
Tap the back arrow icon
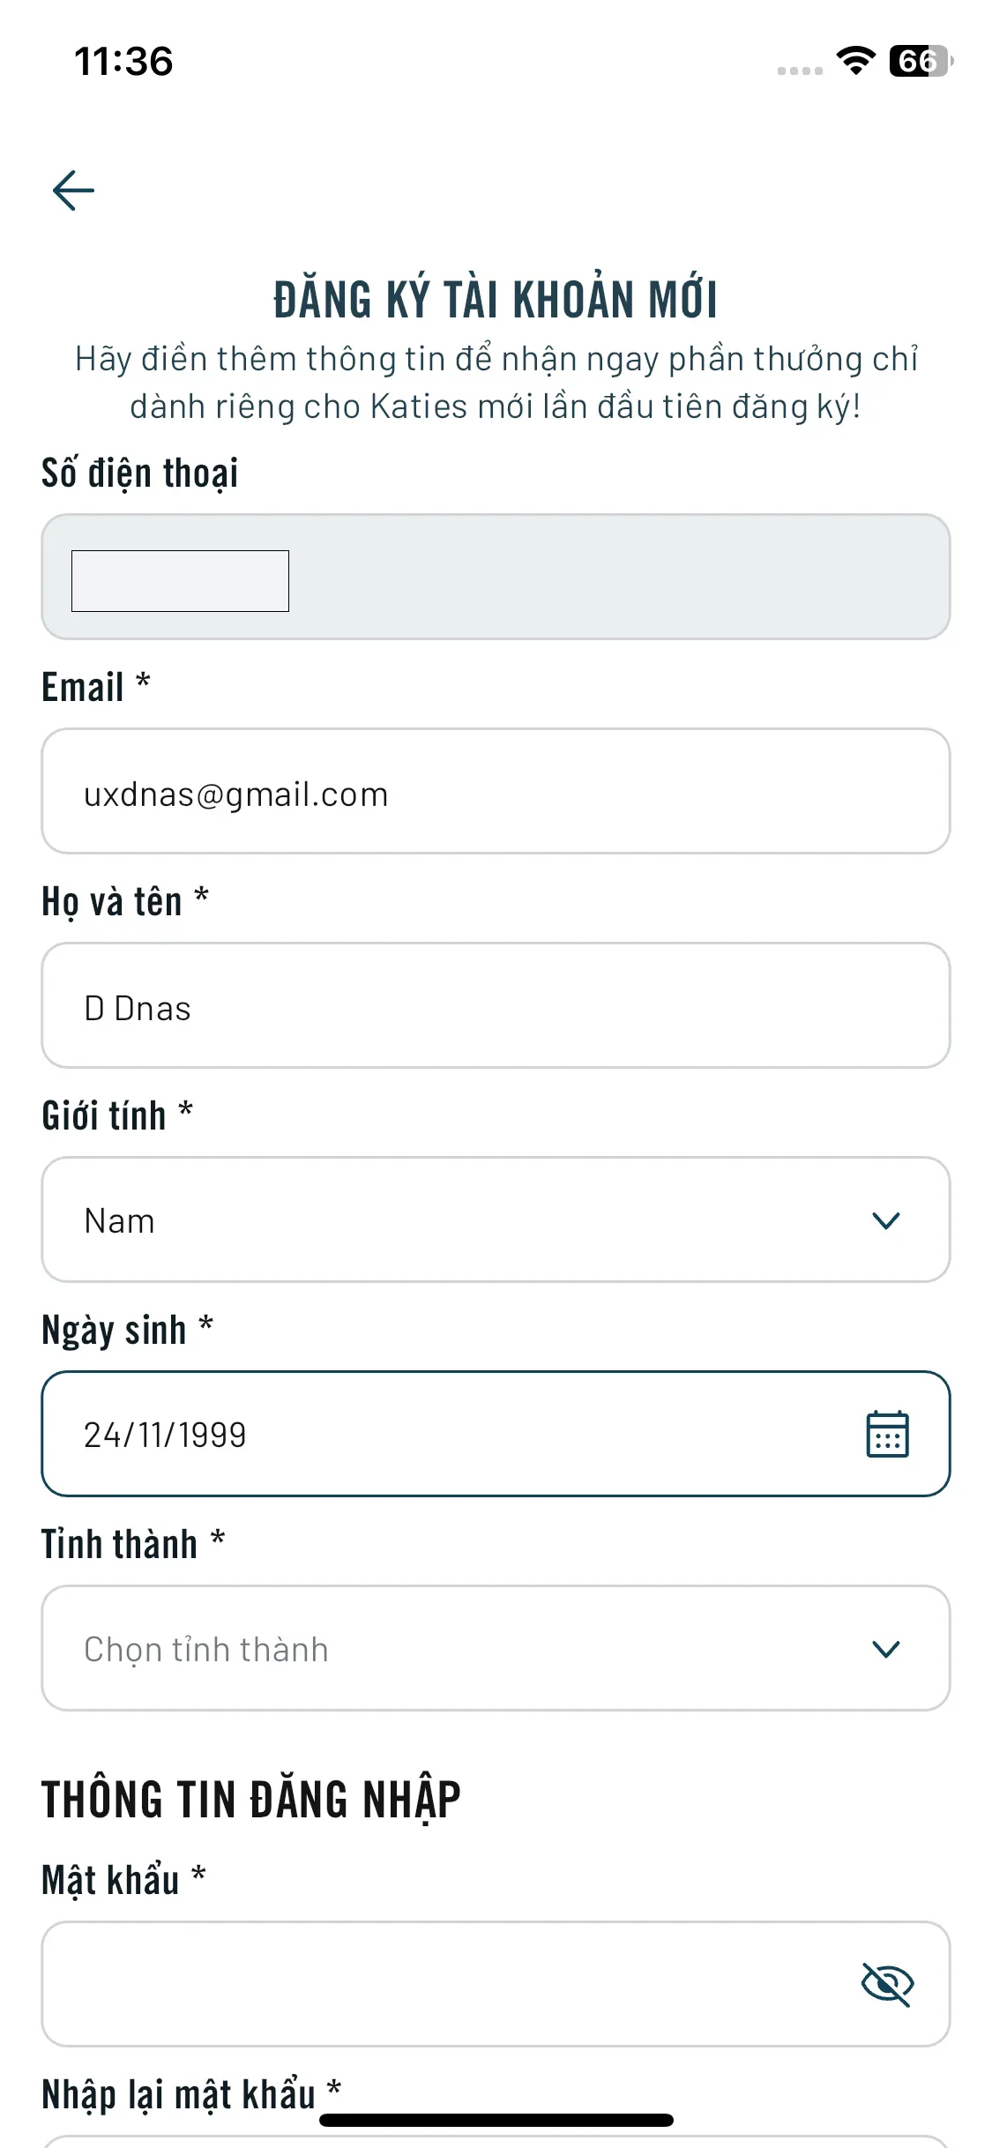click(73, 190)
